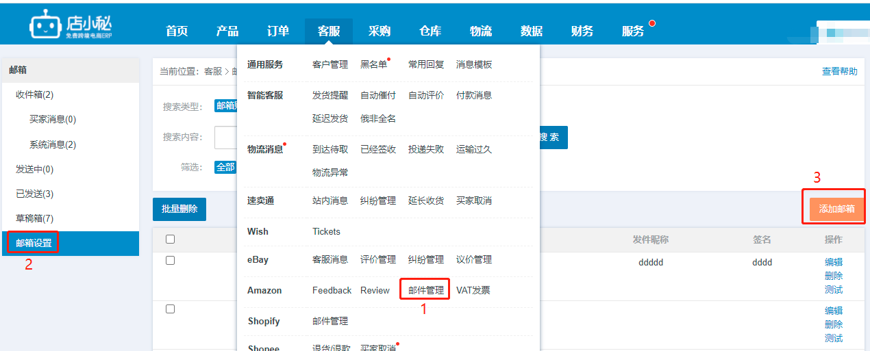This screenshot has height=351, width=870.
Task: Open Tickets under Wish
Action: pyautogui.click(x=326, y=231)
